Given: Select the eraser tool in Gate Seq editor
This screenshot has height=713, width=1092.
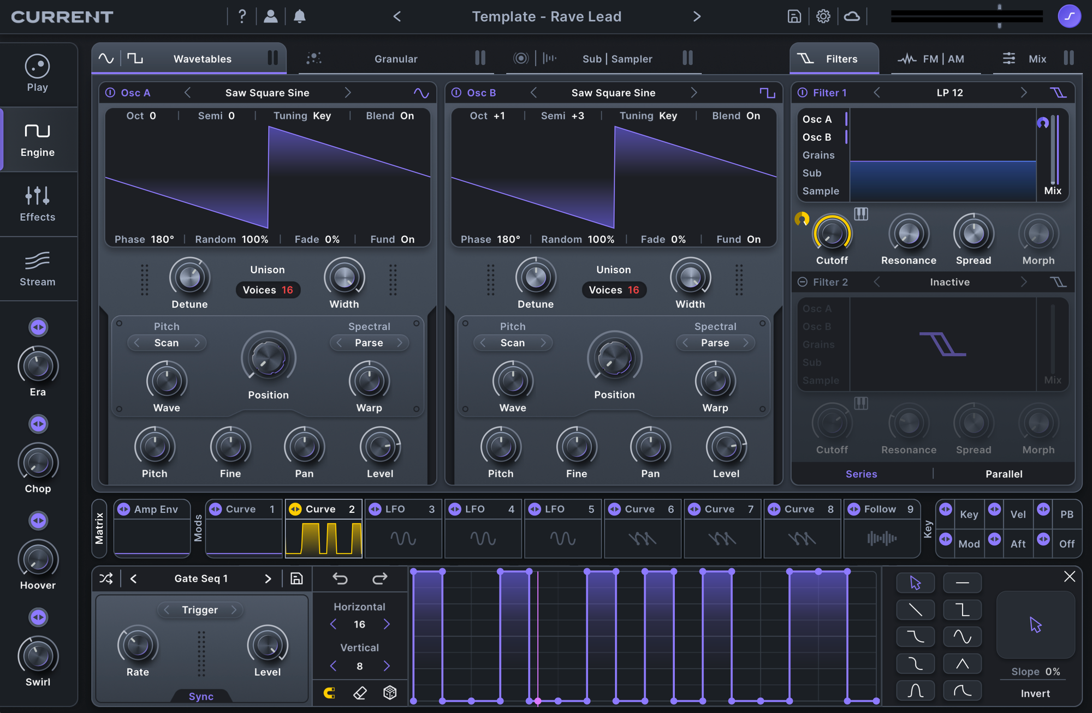Looking at the screenshot, I should (360, 693).
